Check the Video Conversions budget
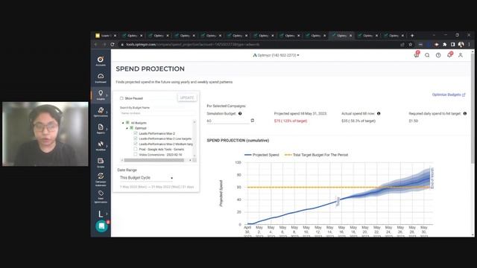The height and width of the screenshot is (268, 477). coord(136,154)
